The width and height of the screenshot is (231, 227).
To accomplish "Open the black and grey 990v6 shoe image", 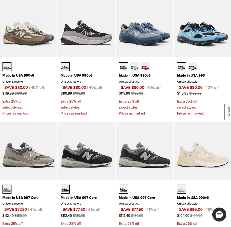I will 86,29.
